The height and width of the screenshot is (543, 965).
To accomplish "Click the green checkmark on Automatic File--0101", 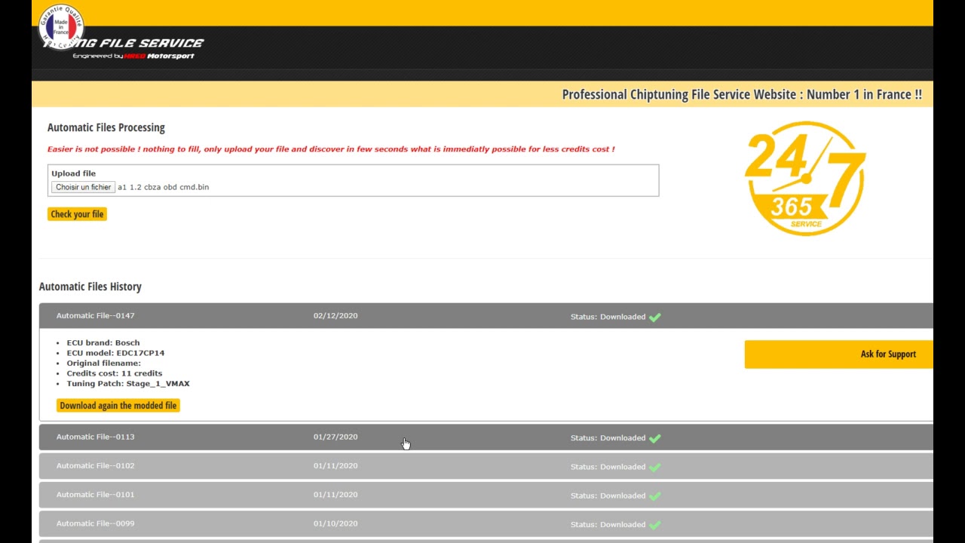I will pyautogui.click(x=654, y=495).
